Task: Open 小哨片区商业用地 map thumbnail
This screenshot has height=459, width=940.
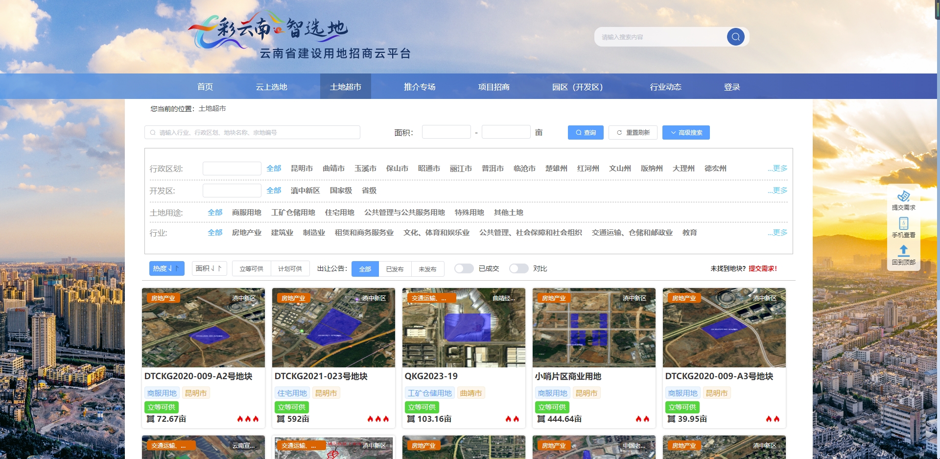Action: 594,328
